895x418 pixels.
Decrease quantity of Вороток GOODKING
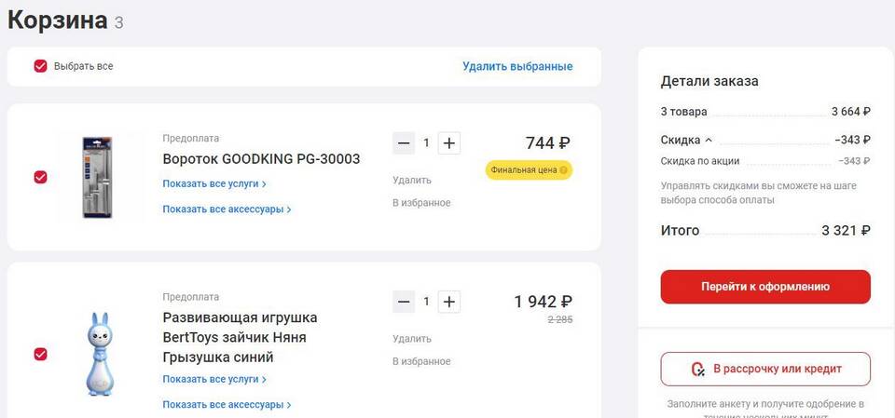point(404,143)
